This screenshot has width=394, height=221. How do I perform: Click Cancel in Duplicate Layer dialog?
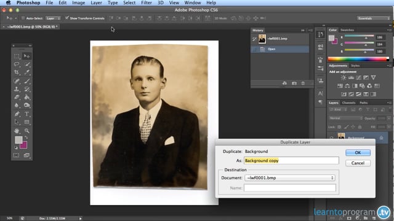(358, 163)
